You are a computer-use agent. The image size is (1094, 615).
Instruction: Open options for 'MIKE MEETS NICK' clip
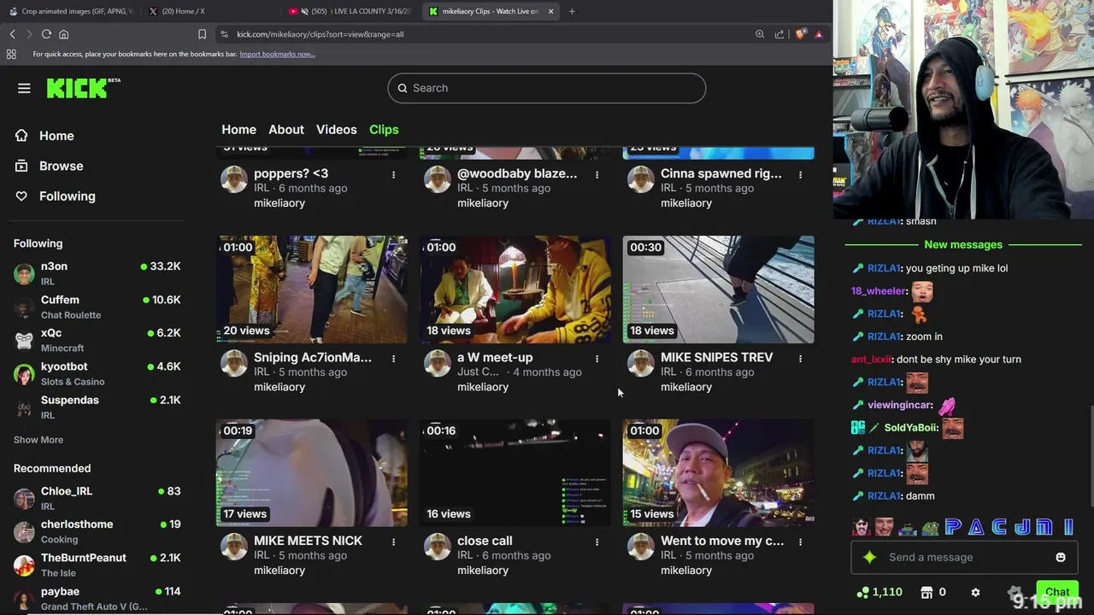[x=393, y=542]
